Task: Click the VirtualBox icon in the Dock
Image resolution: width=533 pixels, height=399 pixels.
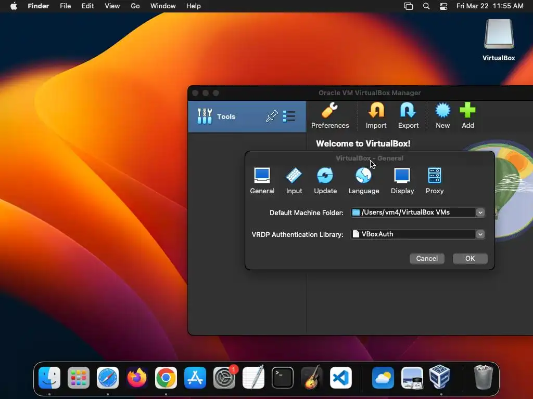Action: [440, 377]
